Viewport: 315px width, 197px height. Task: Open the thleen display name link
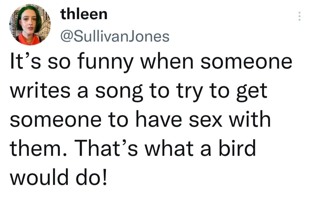pyautogui.click(x=84, y=14)
